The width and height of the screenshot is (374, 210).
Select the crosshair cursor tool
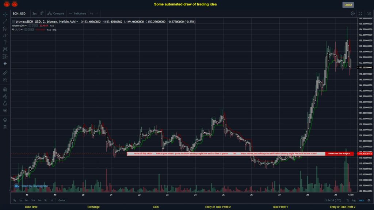[x=5, y=14]
